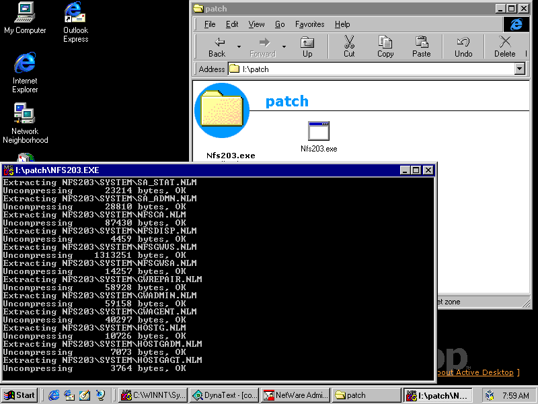The width and height of the screenshot is (538, 404).
Task: Launch Internet Explorer from Quick Launch
Action: click(x=54, y=395)
